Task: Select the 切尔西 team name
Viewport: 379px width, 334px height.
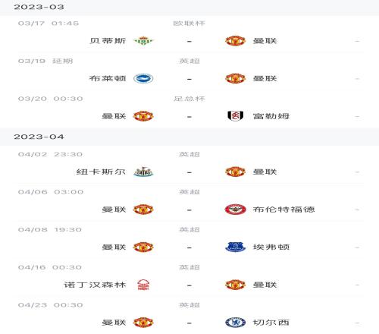Action: pyautogui.click(x=271, y=323)
